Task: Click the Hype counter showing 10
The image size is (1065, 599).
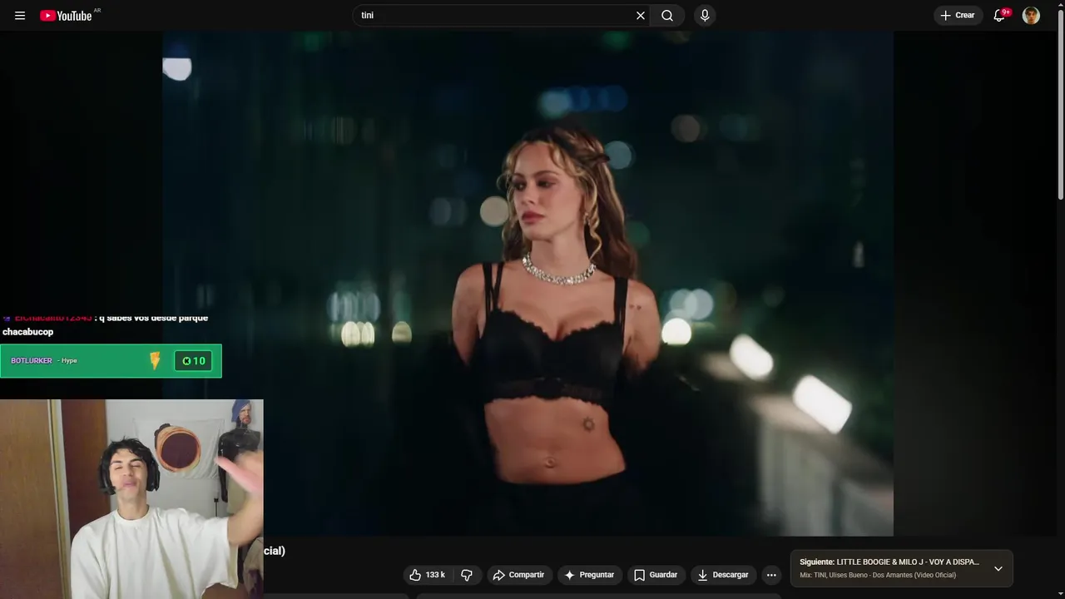Action: point(193,361)
